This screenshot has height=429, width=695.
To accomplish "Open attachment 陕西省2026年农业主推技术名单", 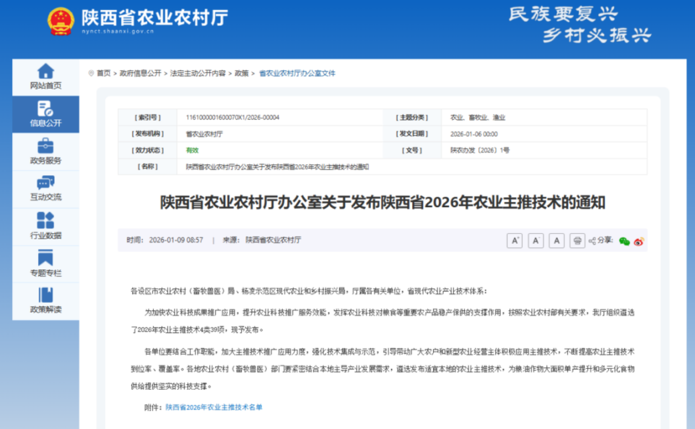I will click(x=214, y=407).
